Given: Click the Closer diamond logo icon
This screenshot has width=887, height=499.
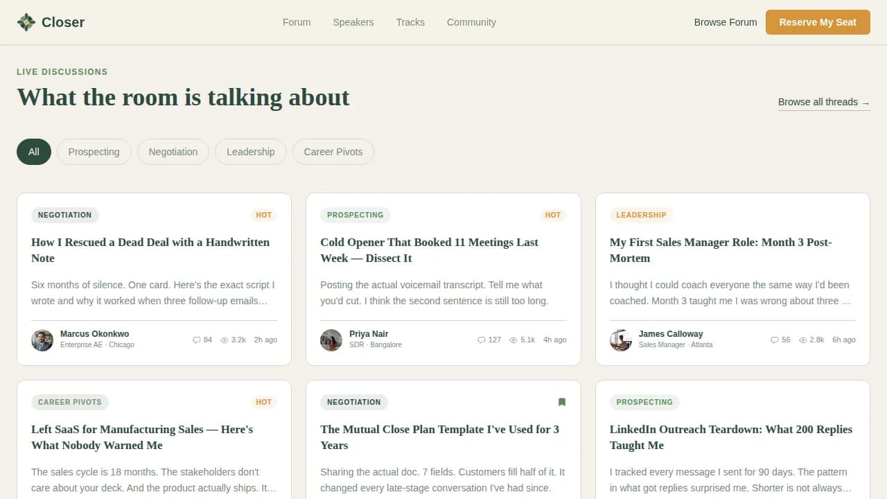Looking at the screenshot, I should tap(26, 21).
